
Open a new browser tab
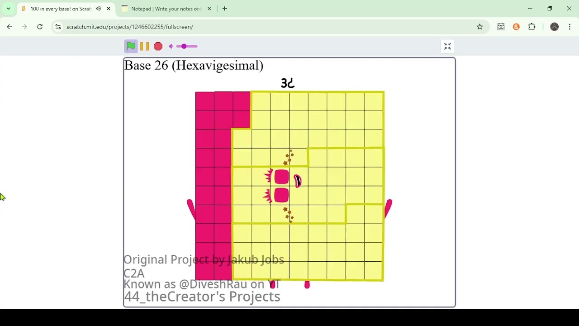[225, 9]
